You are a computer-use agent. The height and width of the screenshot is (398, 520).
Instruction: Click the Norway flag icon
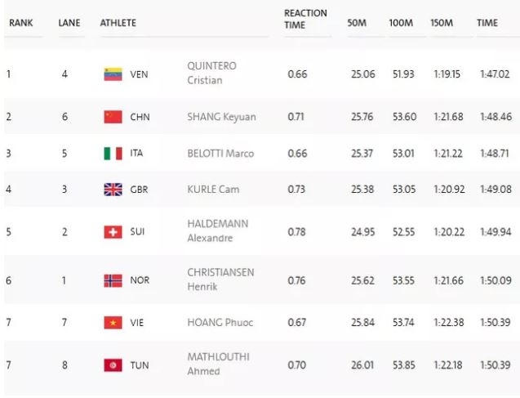pyautogui.click(x=113, y=280)
